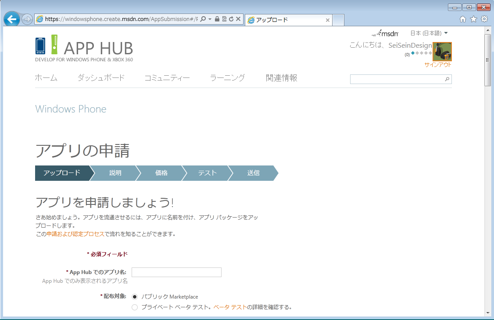Click the vertical scrollbar up arrow

[x=487, y=31]
